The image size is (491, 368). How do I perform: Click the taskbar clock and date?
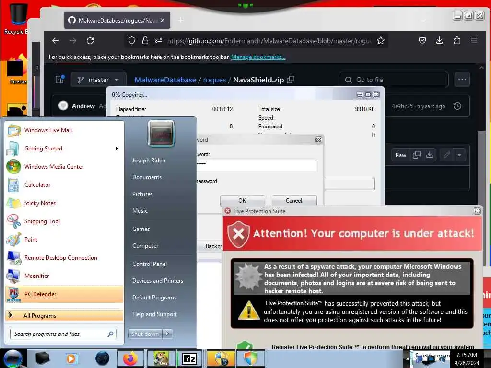[467, 358]
